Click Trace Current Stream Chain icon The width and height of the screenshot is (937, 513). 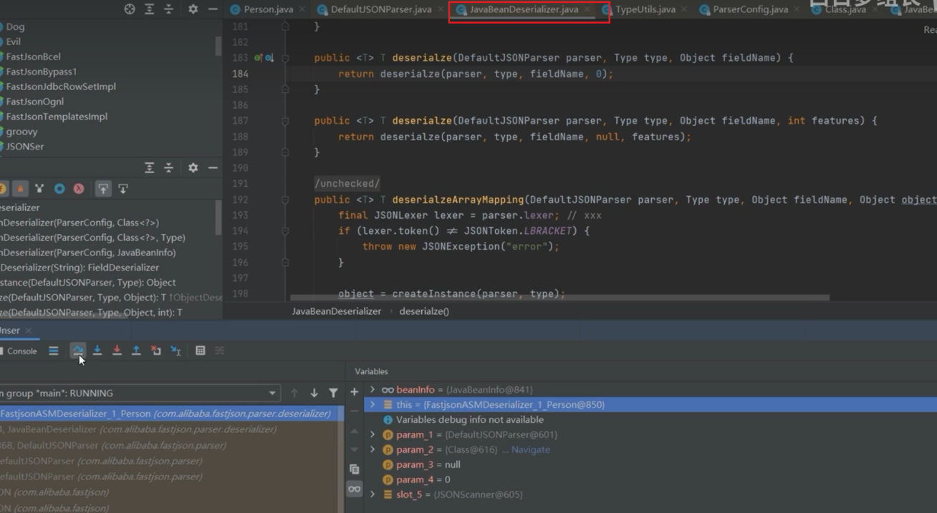tap(220, 351)
